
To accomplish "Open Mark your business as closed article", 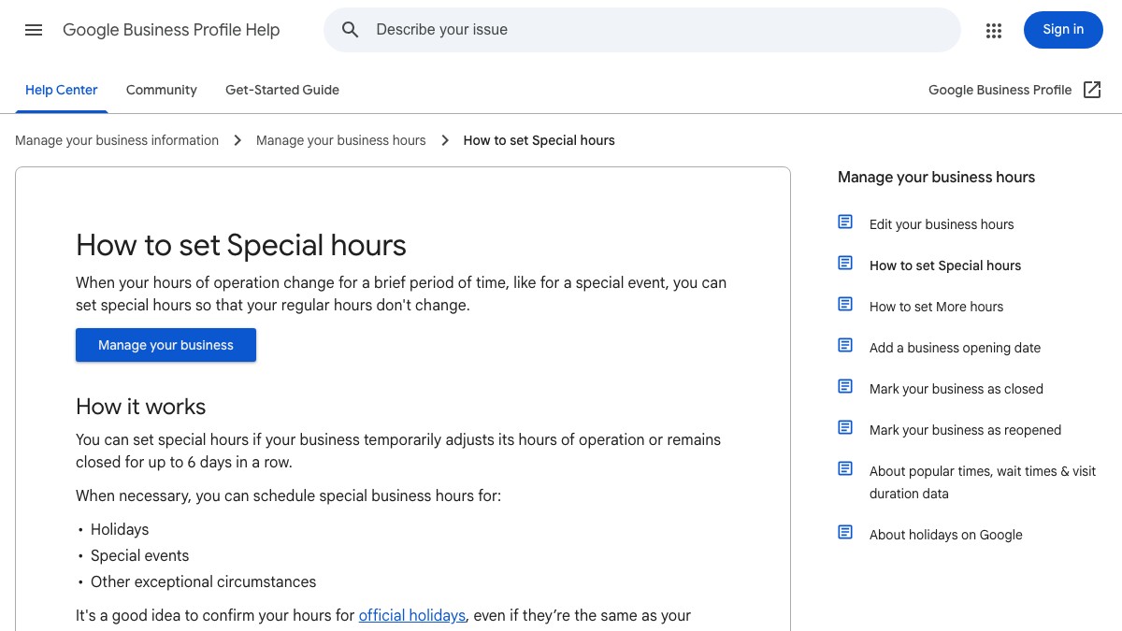I will [957, 389].
